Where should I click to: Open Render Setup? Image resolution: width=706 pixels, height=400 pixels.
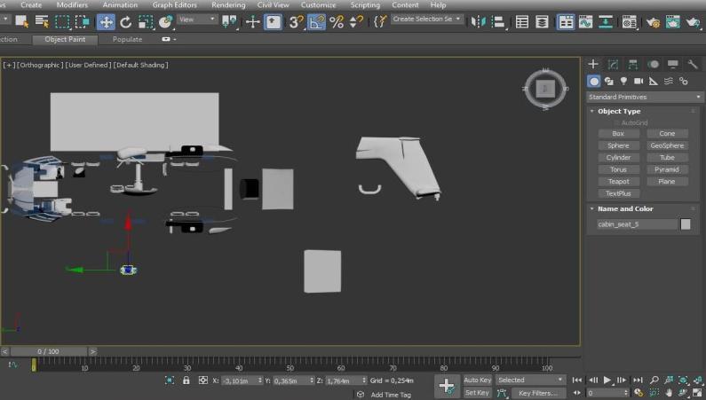(x=653, y=21)
